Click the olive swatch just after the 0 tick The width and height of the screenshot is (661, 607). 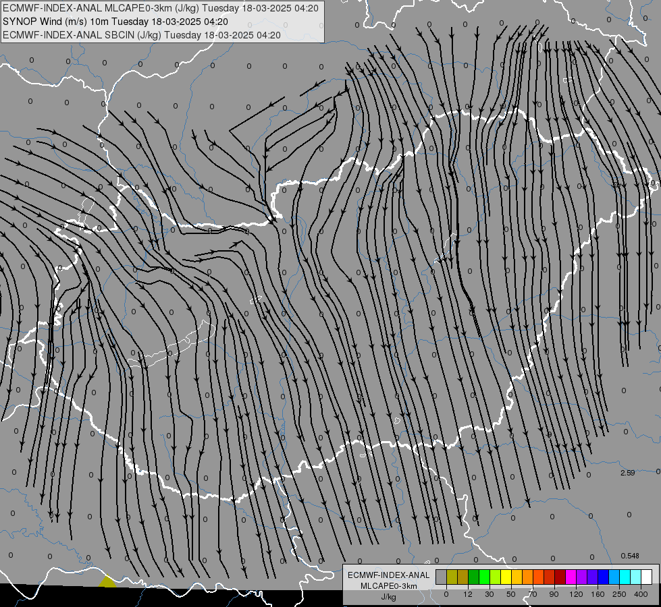point(452,577)
